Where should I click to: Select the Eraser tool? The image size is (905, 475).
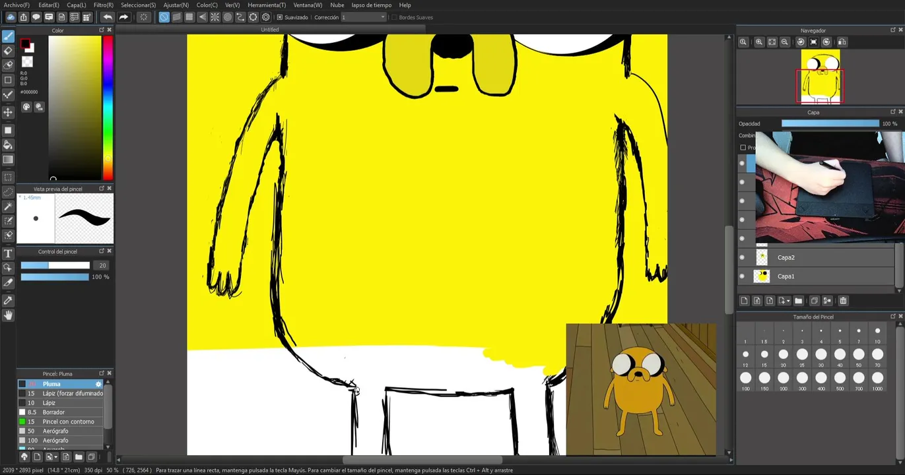(8, 51)
